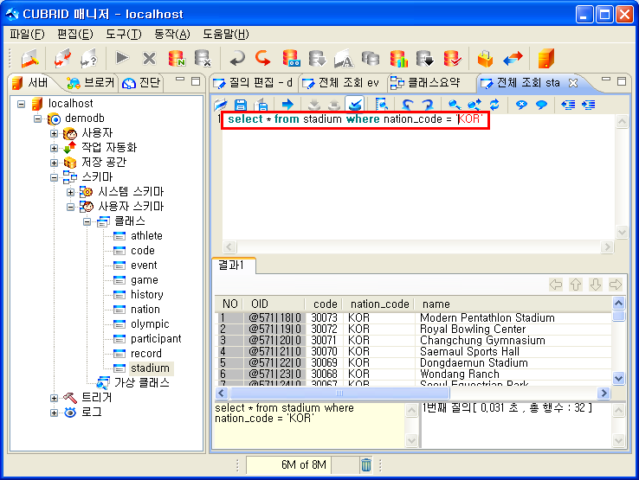The image size is (639, 480).
Task: Expand the 트리거 tree node
Action: tap(55, 398)
